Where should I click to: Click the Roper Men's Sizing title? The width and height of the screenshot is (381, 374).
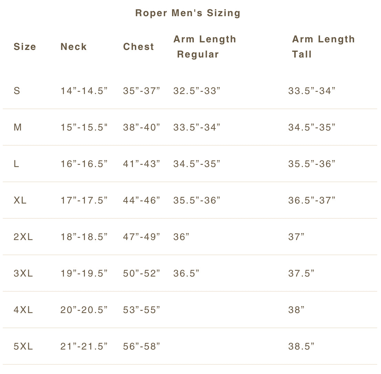tap(188, 13)
